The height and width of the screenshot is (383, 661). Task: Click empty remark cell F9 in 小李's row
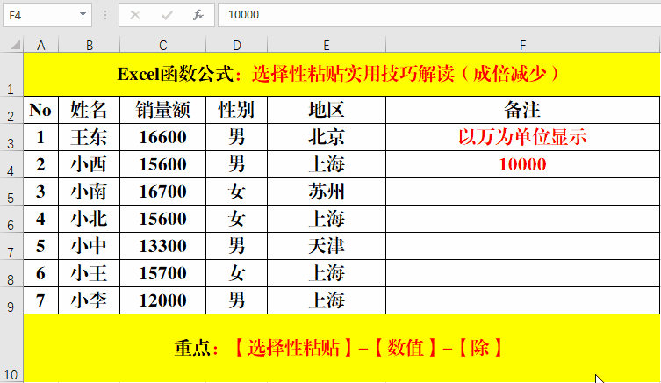(x=522, y=300)
